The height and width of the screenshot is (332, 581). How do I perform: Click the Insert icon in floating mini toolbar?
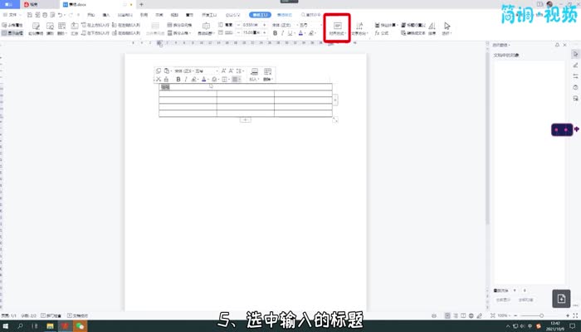tap(254, 75)
